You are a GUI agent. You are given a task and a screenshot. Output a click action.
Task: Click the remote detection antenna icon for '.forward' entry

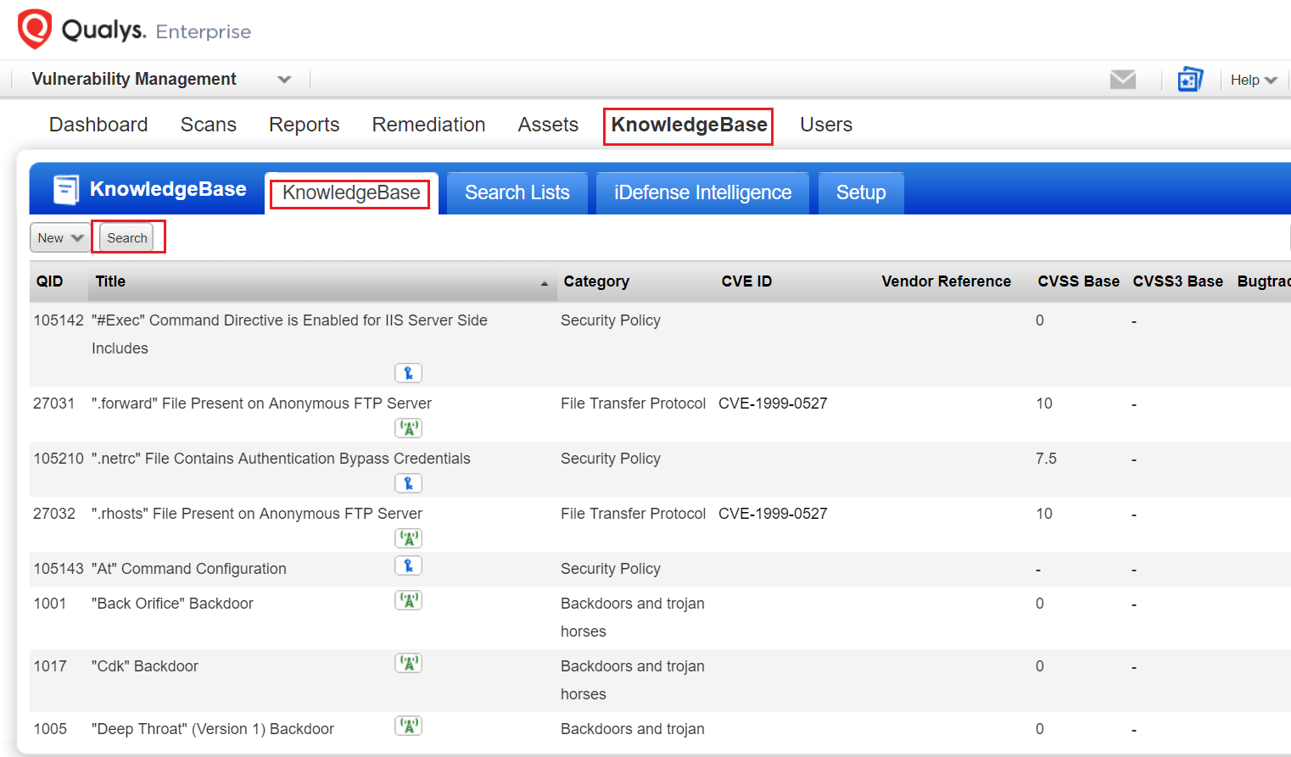(x=408, y=427)
